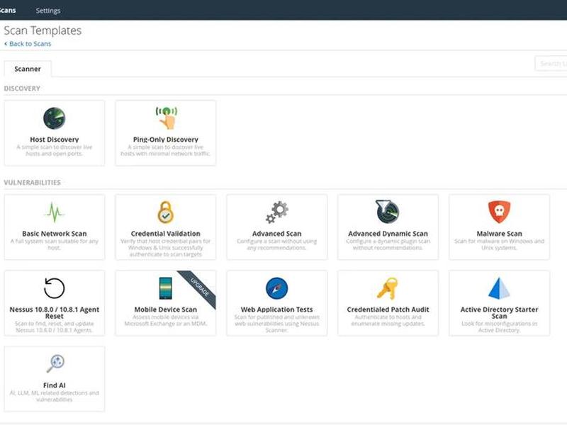Open the Web Application Tests compass icon
The image size is (567, 425).
click(277, 288)
